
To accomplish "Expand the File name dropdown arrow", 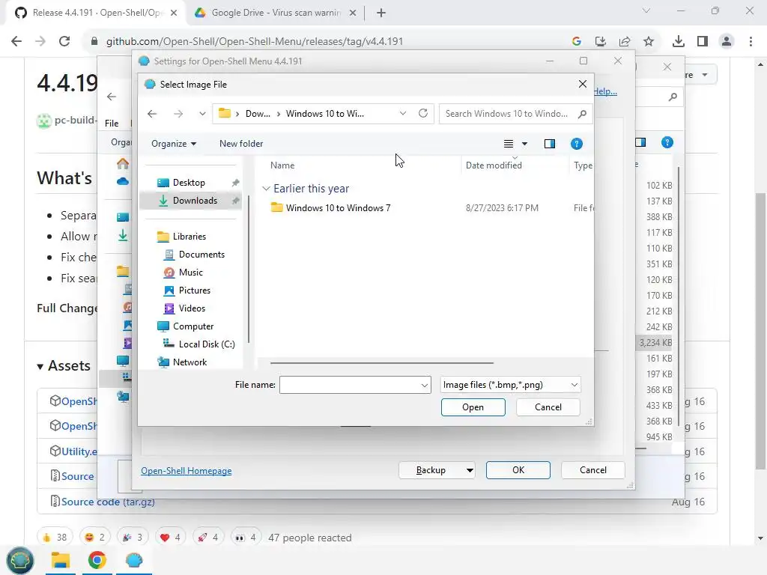I will coord(424,386).
